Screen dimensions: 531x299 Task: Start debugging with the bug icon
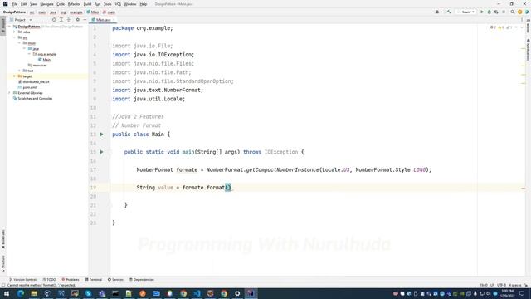pyautogui.click(x=489, y=12)
